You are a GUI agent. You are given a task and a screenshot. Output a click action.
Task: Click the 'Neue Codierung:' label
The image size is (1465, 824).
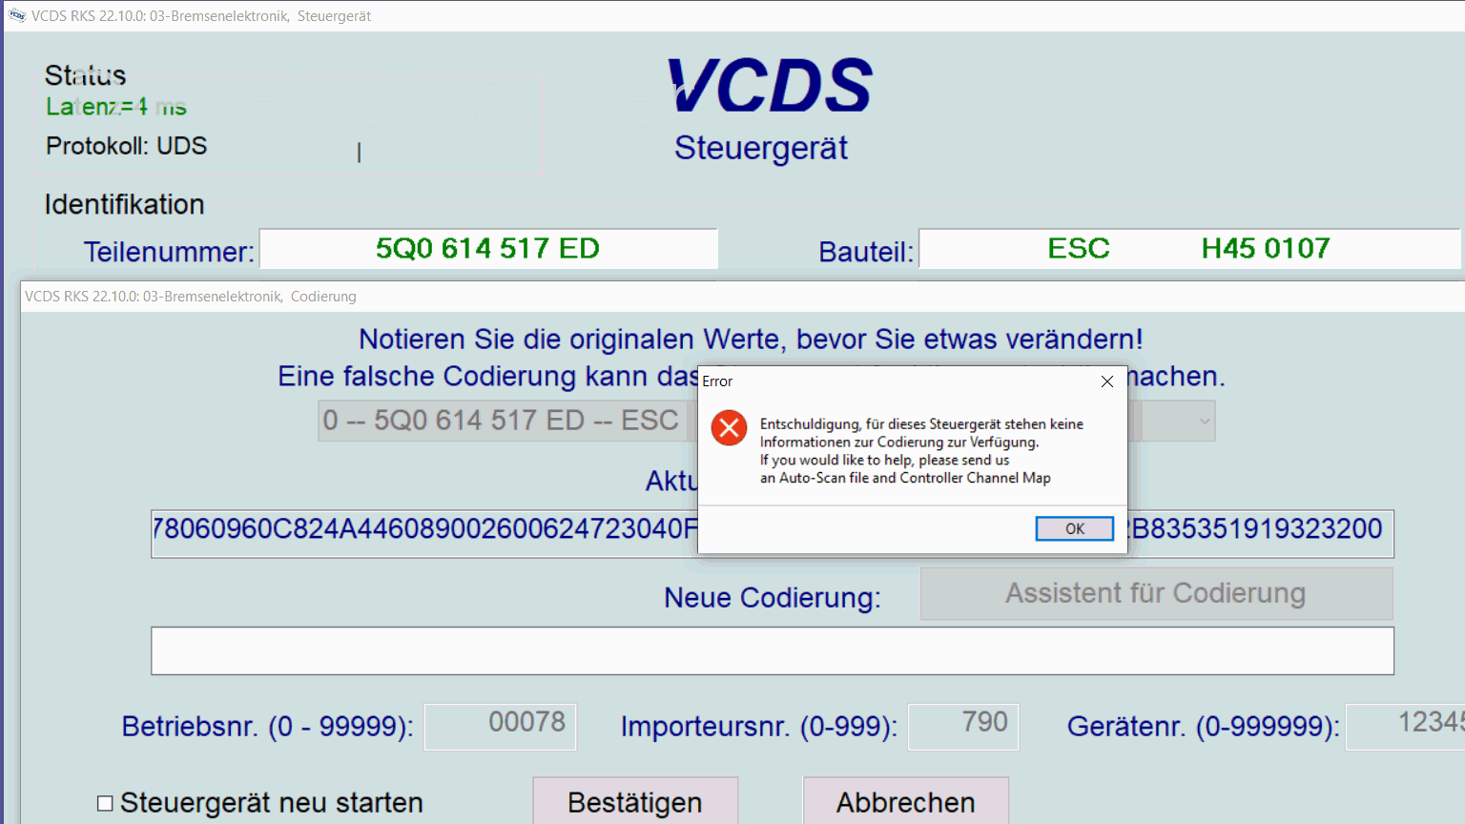[773, 598]
